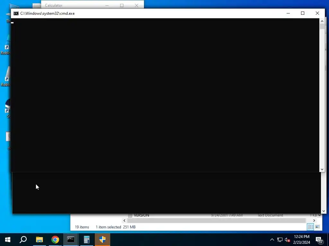
Task: Show hidden system tray icons
Action: 272,240
